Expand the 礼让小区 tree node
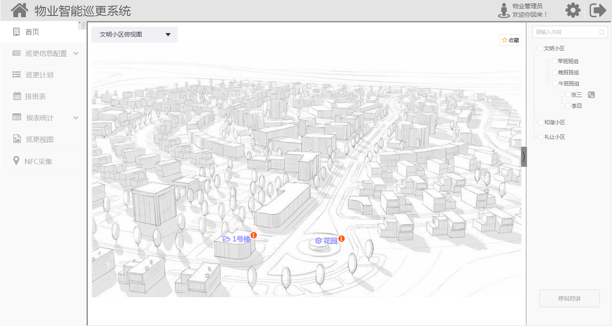612x326 pixels. coord(535,137)
